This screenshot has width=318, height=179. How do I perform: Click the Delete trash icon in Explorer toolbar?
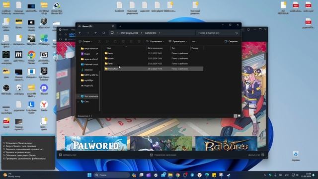pyautogui.click(x=139, y=41)
